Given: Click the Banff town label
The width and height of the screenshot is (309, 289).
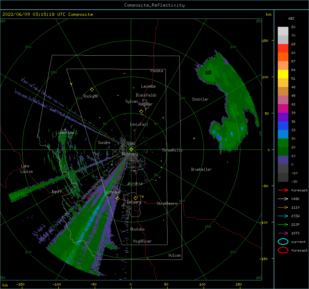Looking at the screenshot, I should coord(57,191).
